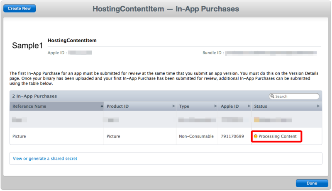332x191 pixels.
Task: Sort by Apple ID column header
Action: point(234,106)
